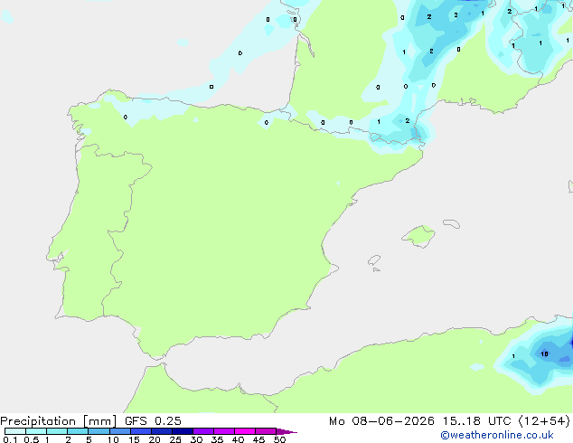Select the 2–5 mm legend swatch
Viewport: 573px width, 443px height.
[x=78, y=431]
